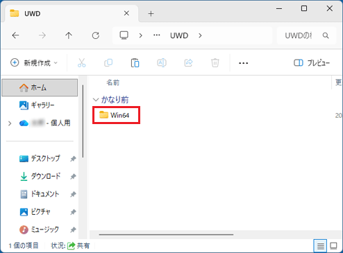Go back with the left arrow button
The width and height of the screenshot is (343, 253).
[15, 35]
